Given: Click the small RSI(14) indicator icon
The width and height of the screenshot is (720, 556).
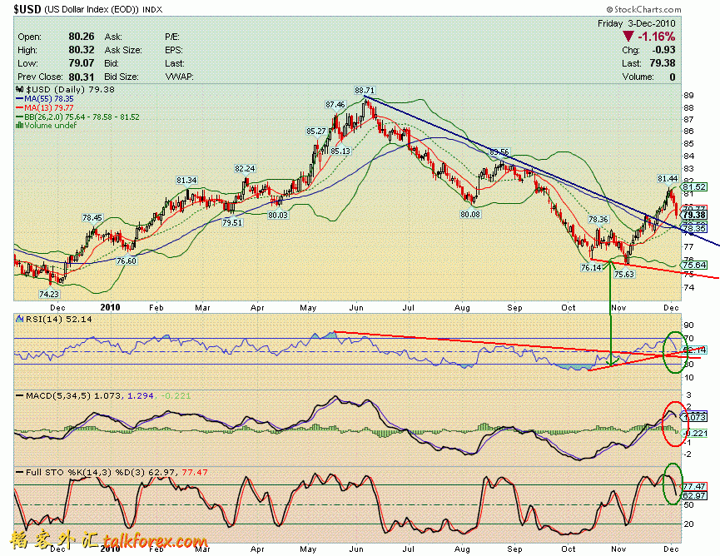Looking at the screenshot, I should 19,319.
